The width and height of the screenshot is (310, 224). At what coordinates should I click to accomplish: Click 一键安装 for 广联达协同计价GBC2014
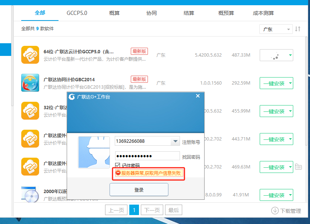(x=274, y=83)
